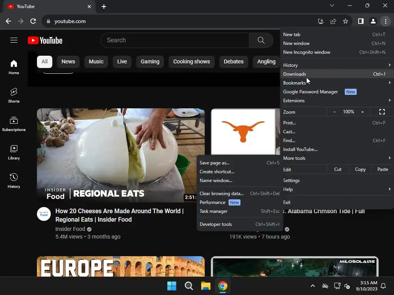Click Paste in Edit row
The width and height of the screenshot is (394, 295).
pos(382,169)
